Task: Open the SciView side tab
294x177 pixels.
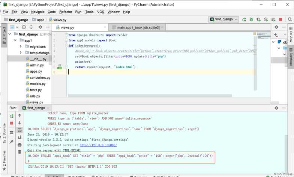Action: tap(291, 34)
